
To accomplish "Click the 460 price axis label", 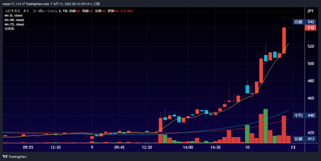I will click(x=311, y=98).
